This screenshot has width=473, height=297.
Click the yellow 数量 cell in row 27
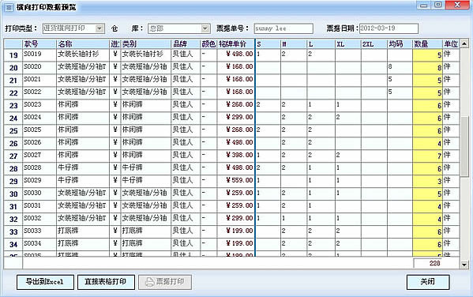[427, 156]
